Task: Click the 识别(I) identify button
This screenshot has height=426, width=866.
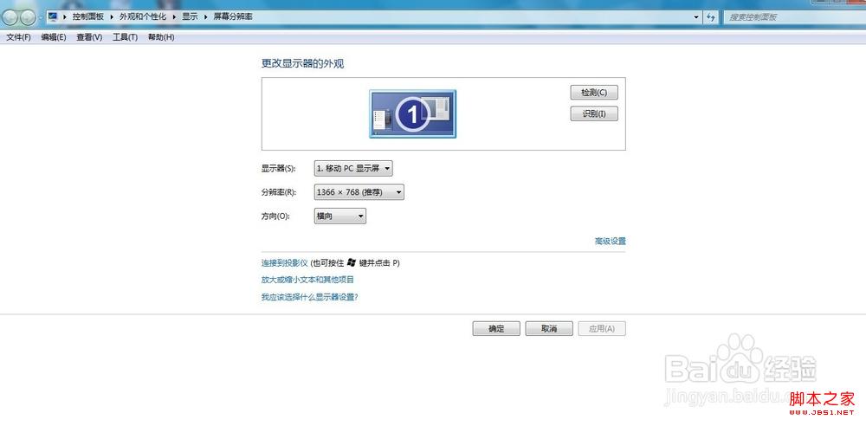Action: tap(594, 113)
